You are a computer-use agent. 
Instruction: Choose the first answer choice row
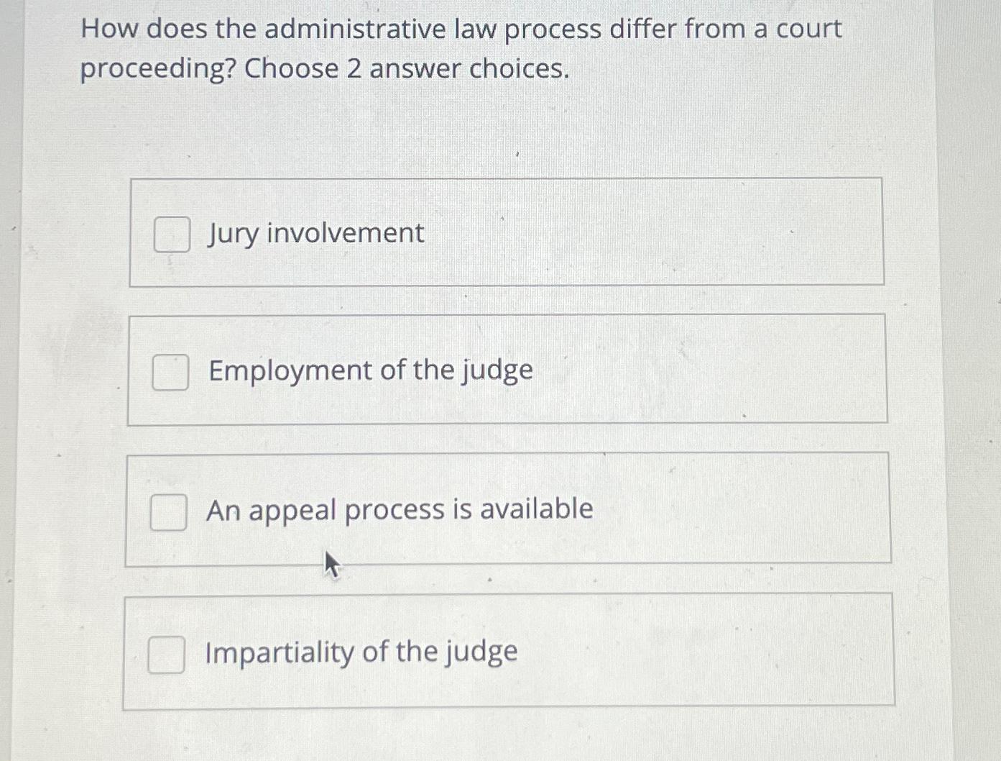point(507,232)
